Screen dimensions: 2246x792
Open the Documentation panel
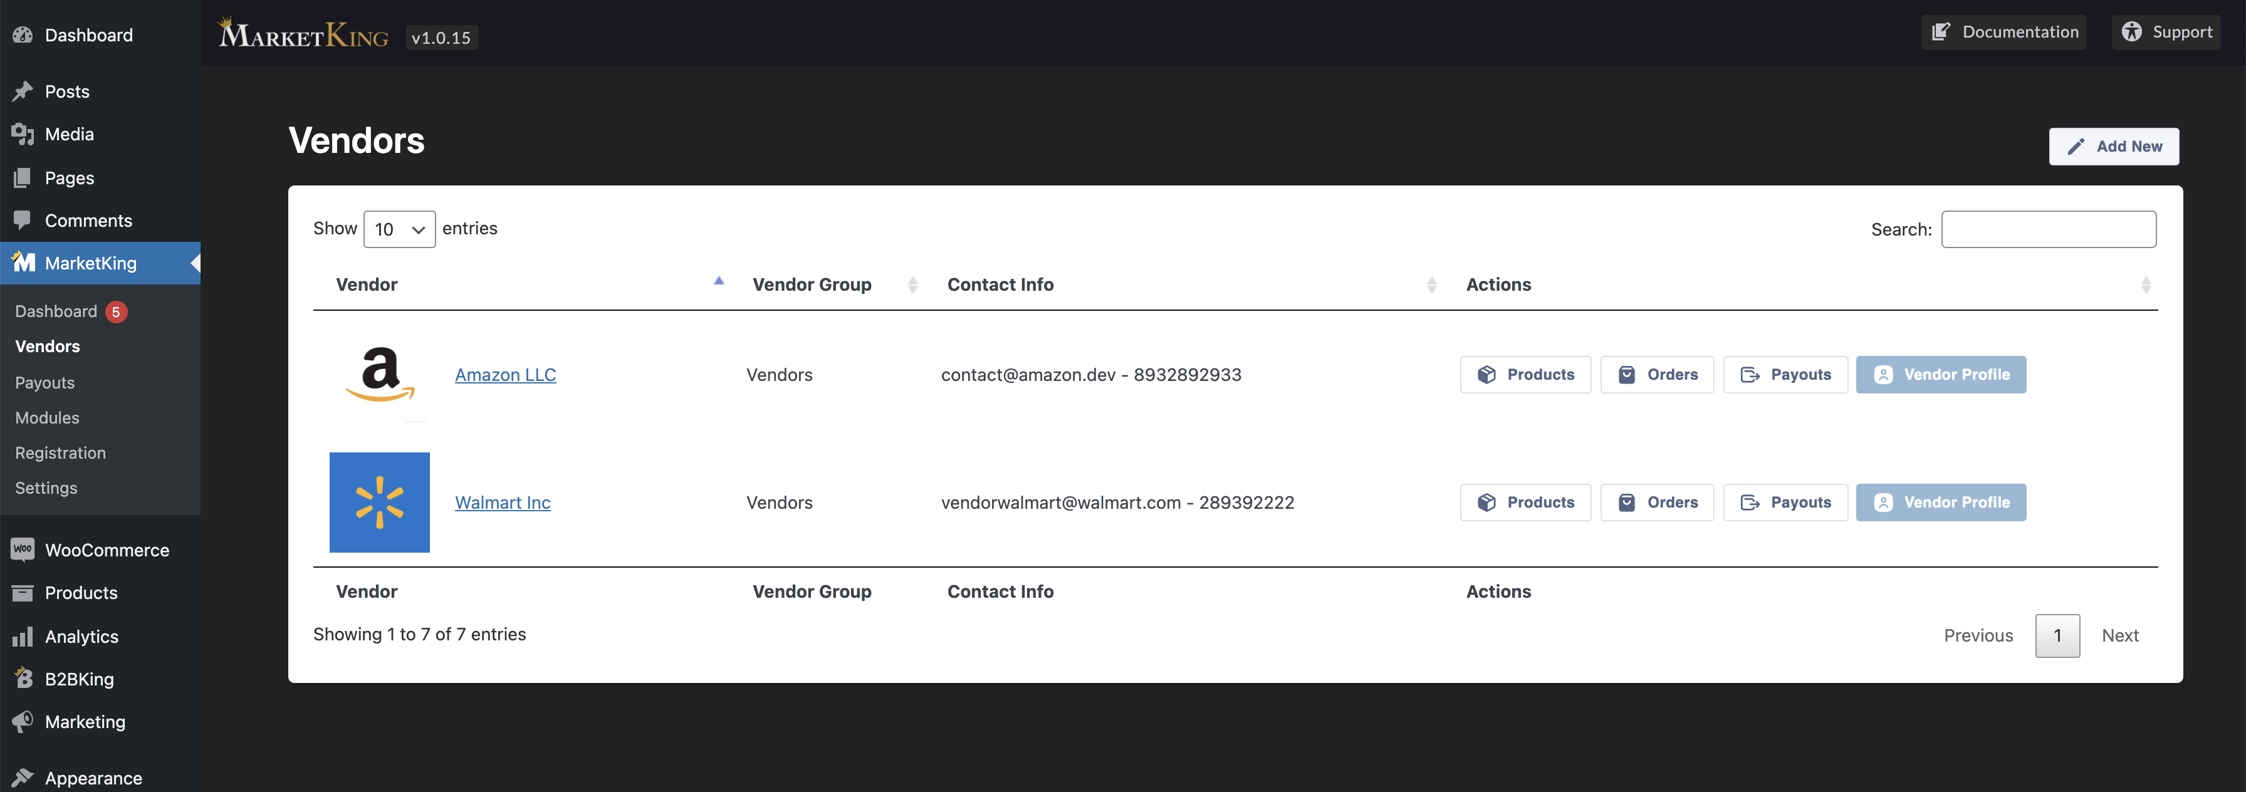click(2003, 31)
